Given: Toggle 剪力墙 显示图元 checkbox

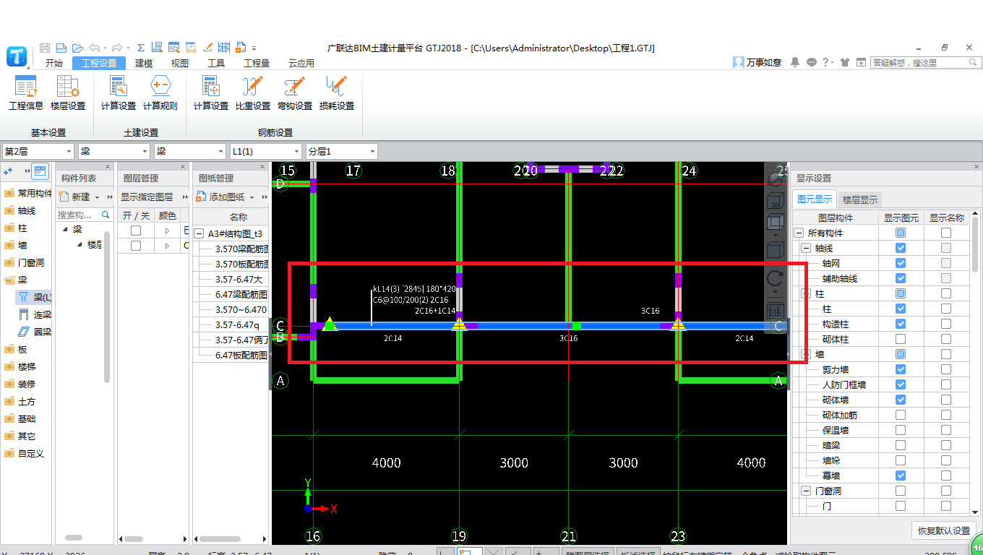Looking at the screenshot, I should point(901,369).
